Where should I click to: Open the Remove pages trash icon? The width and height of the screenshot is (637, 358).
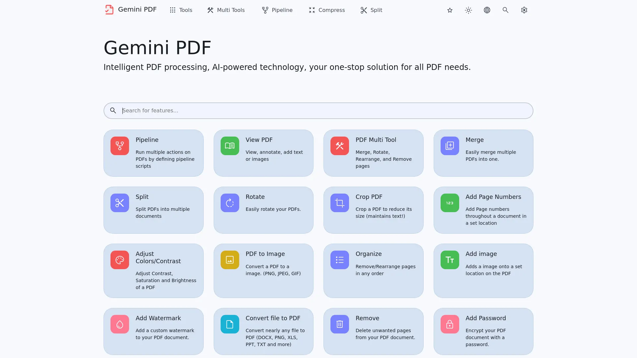click(x=339, y=324)
